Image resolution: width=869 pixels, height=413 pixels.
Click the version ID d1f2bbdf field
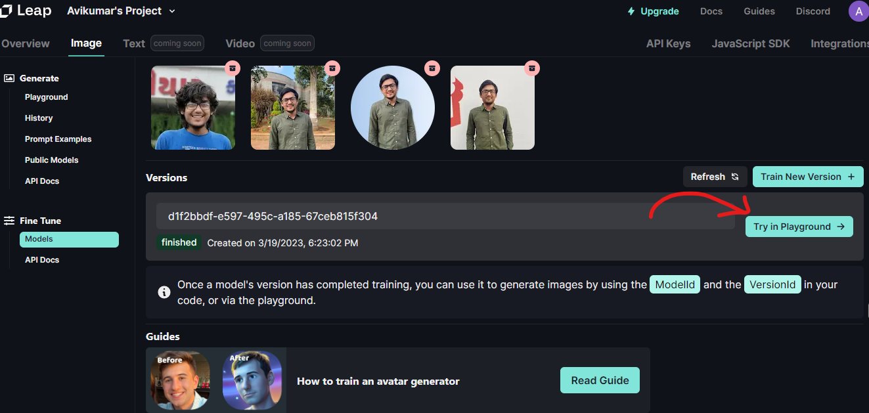tap(445, 216)
